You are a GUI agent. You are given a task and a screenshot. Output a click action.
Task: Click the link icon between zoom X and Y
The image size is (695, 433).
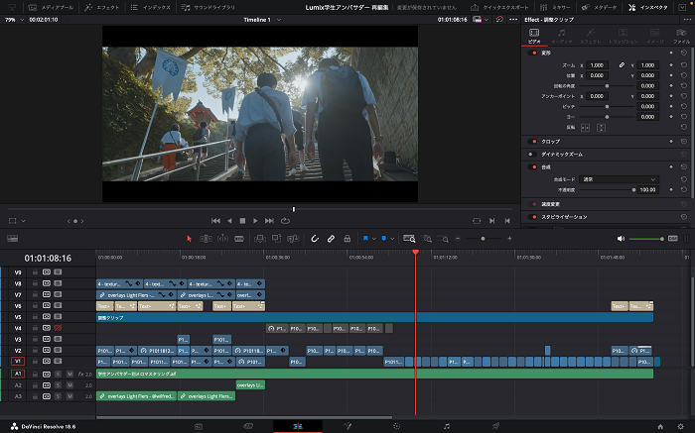coord(623,64)
